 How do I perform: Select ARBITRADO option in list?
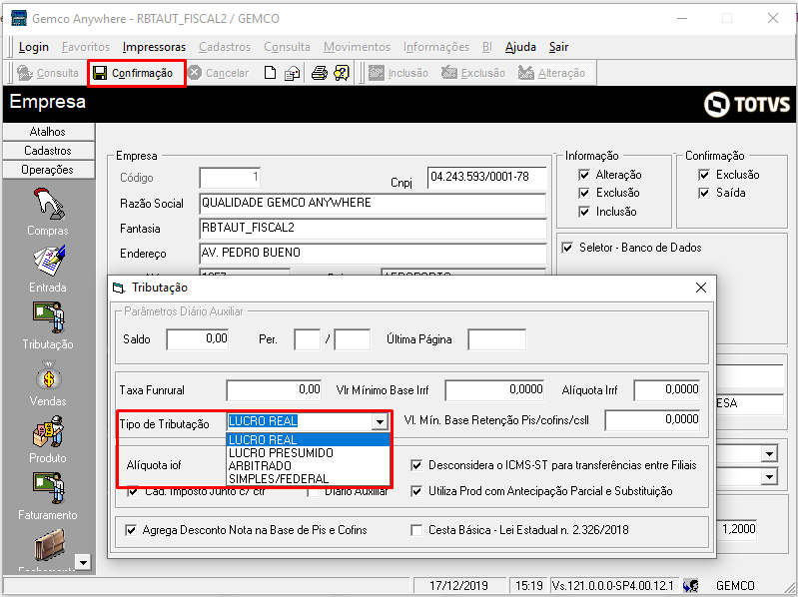click(x=308, y=466)
